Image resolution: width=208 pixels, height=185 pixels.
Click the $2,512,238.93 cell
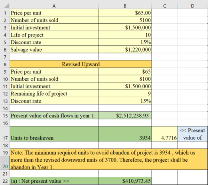(x=125, y=116)
